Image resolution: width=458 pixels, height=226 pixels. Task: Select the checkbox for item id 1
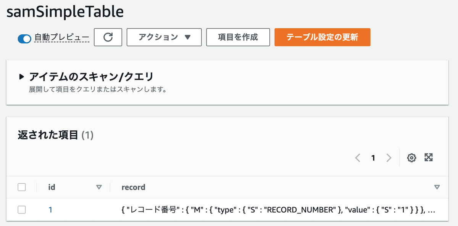[x=22, y=210]
